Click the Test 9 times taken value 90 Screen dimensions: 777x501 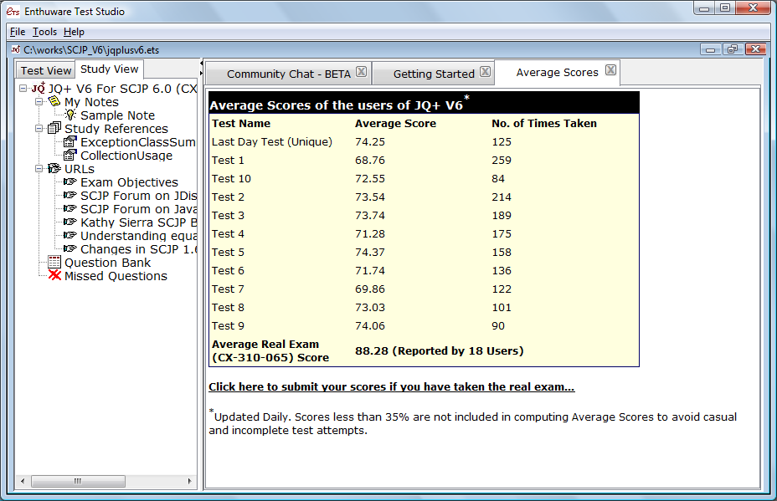[x=498, y=325]
